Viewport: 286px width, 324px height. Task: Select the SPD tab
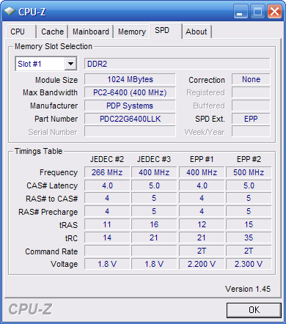(166, 31)
